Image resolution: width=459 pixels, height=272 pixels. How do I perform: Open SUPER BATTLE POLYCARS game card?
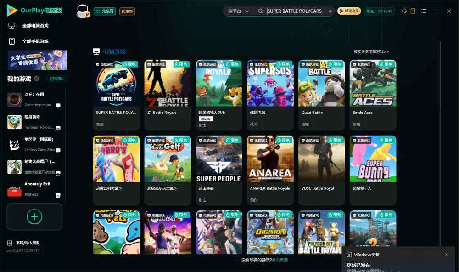coord(116,95)
